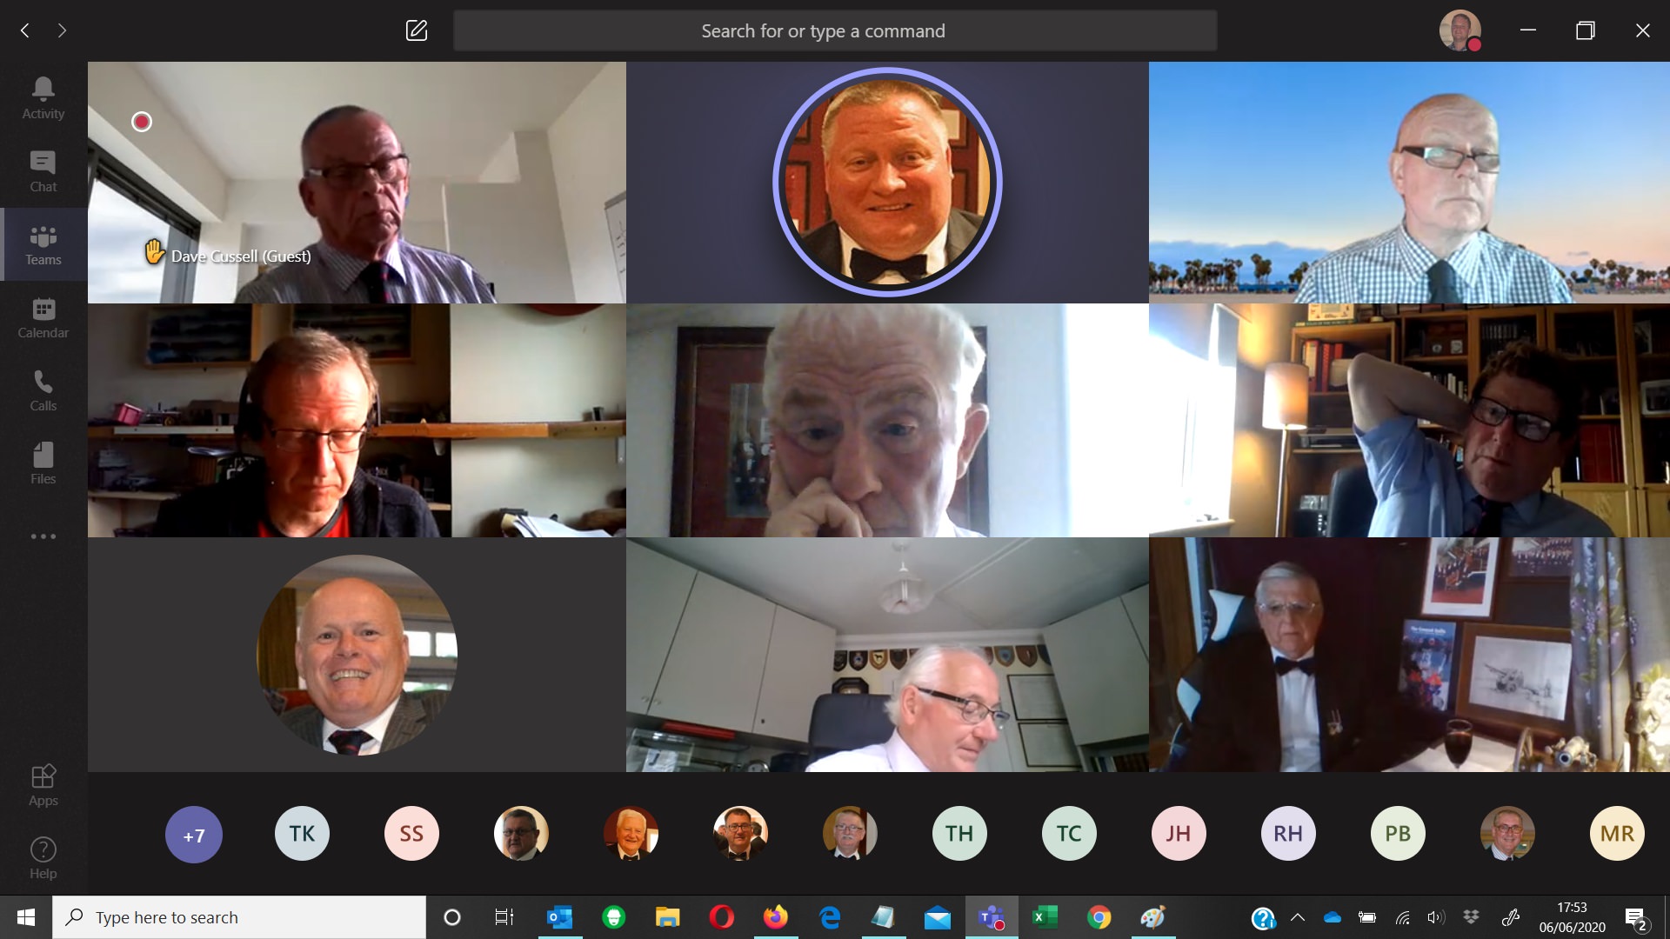1670x939 pixels.
Task: Select the MR participant avatar
Action: 1616,834
